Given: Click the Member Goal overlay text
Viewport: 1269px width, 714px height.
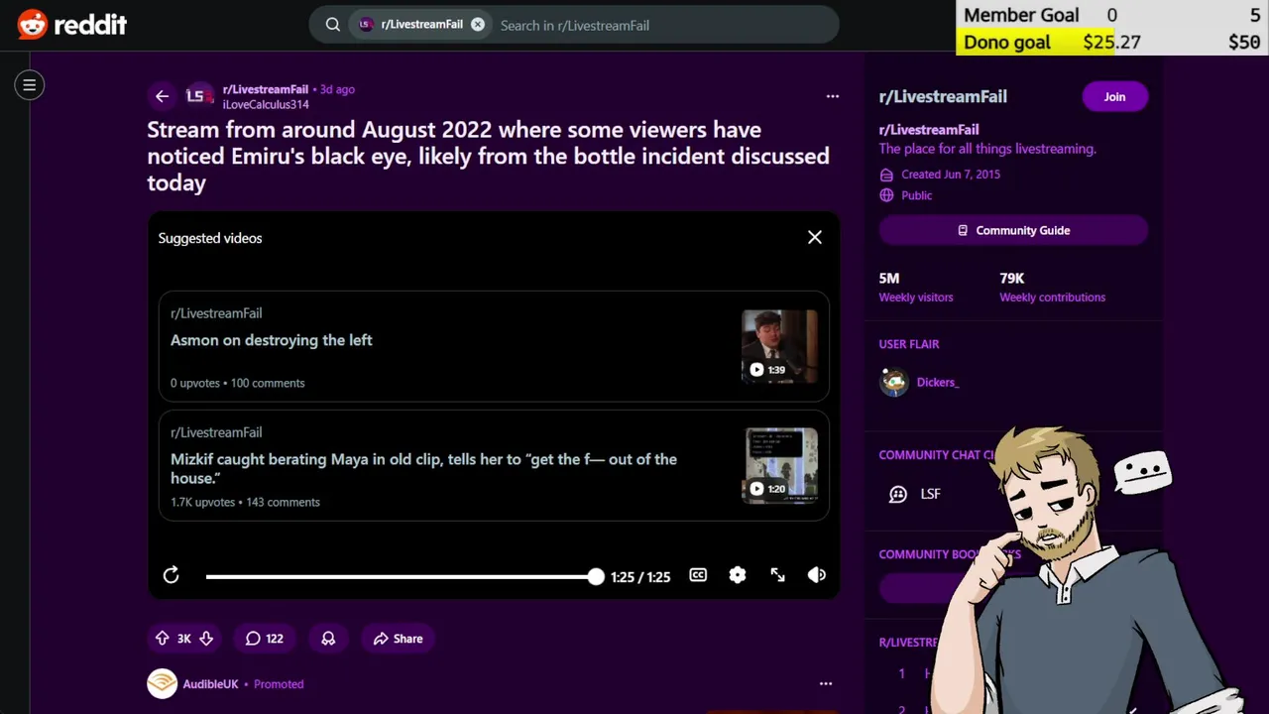Looking at the screenshot, I should tap(1021, 15).
